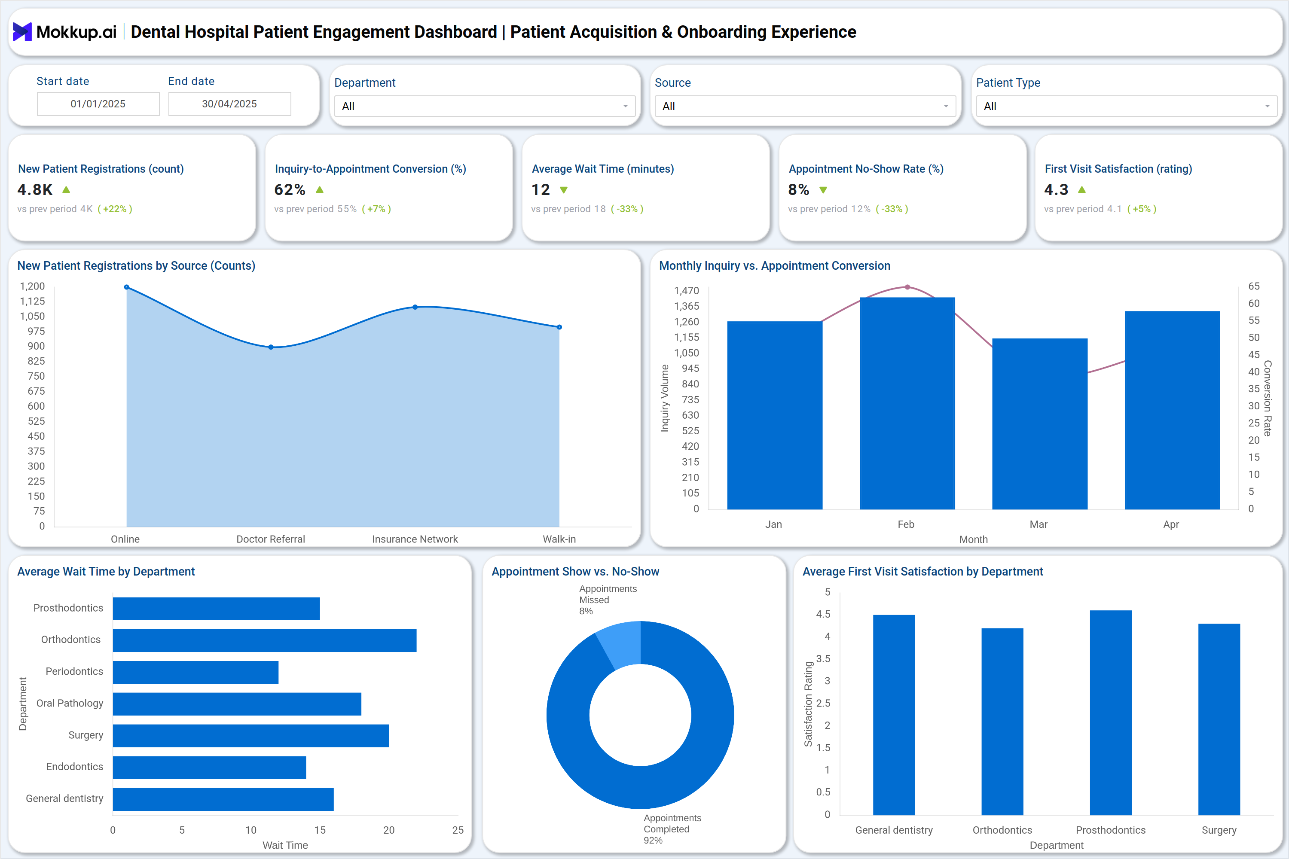Select the Jan inquiry volume bar
Image resolution: width=1289 pixels, height=859 pixels.
pos(775,415)
